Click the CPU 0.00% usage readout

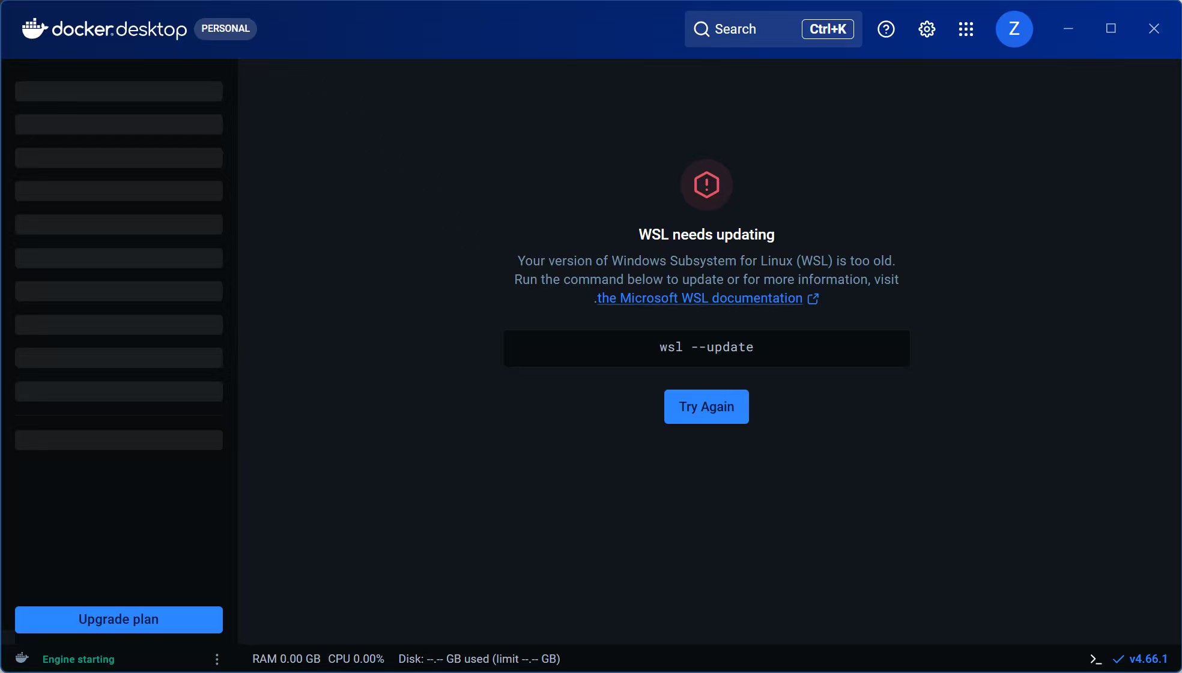point(356,659)
